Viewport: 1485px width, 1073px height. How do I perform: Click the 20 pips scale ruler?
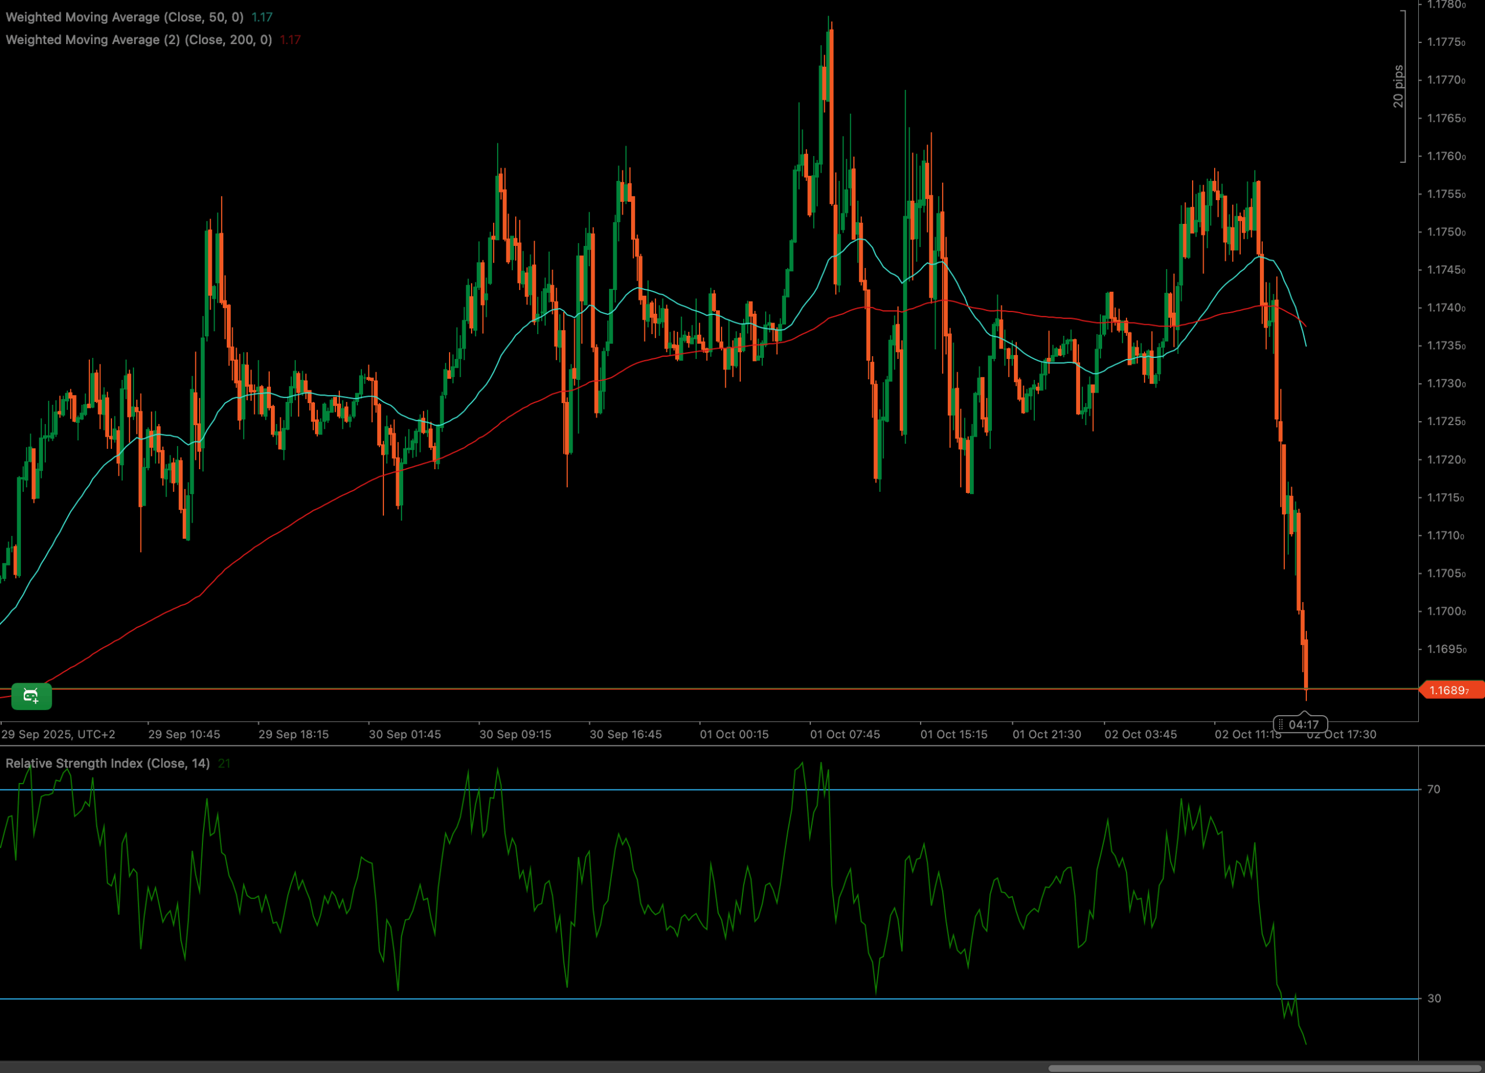tap(1399, 86)
